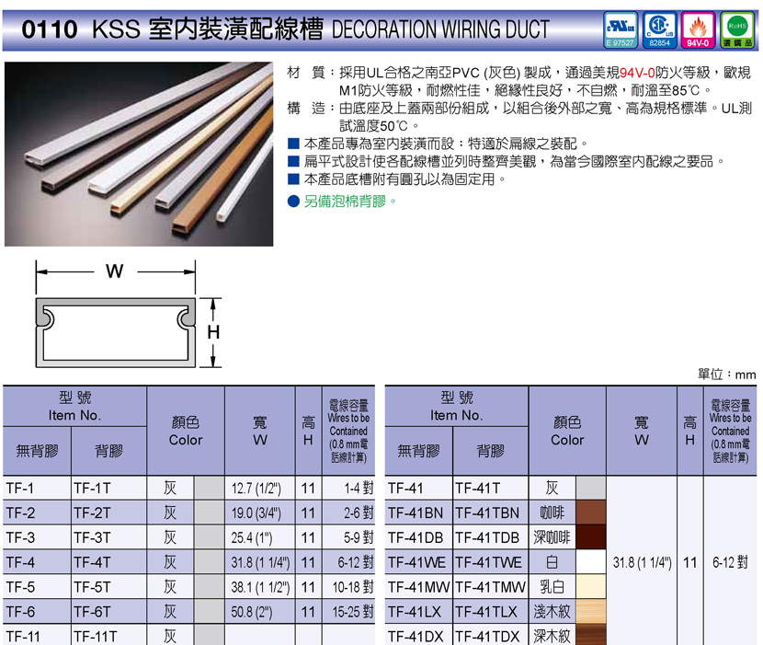Select item number 'TF-6' cell

(37, 611)
